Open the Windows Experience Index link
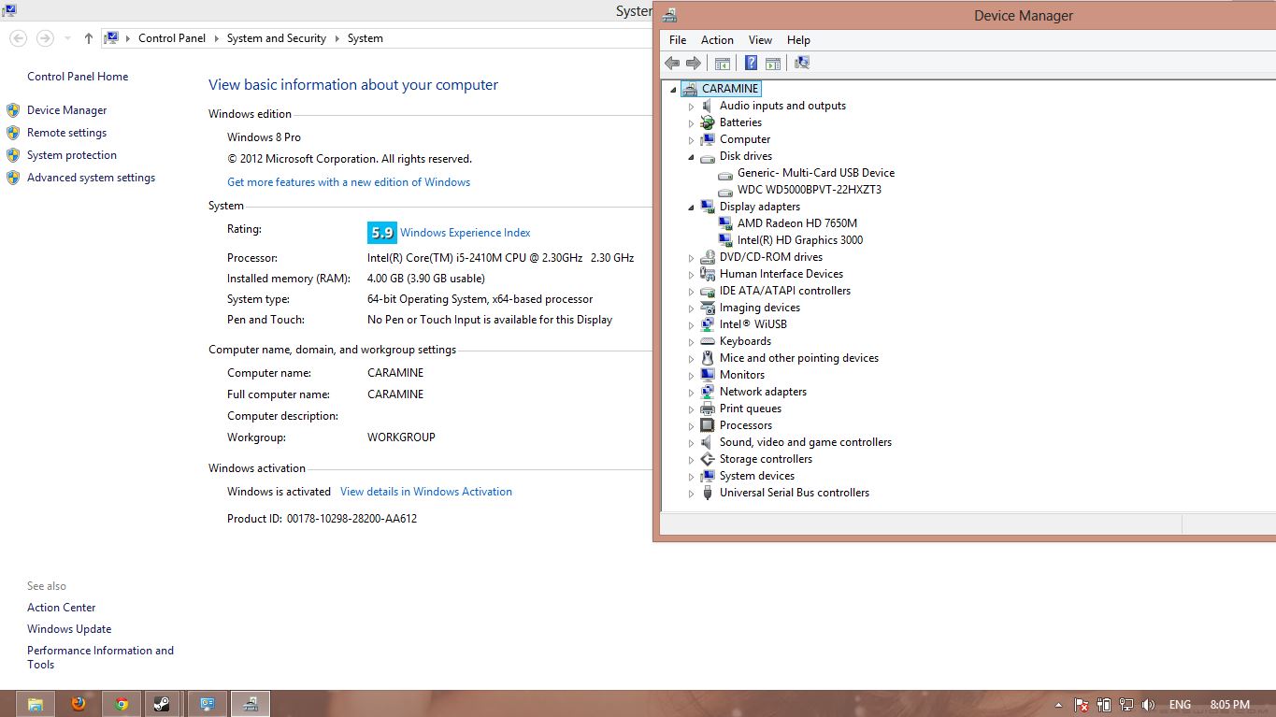 tap(466, 233)
